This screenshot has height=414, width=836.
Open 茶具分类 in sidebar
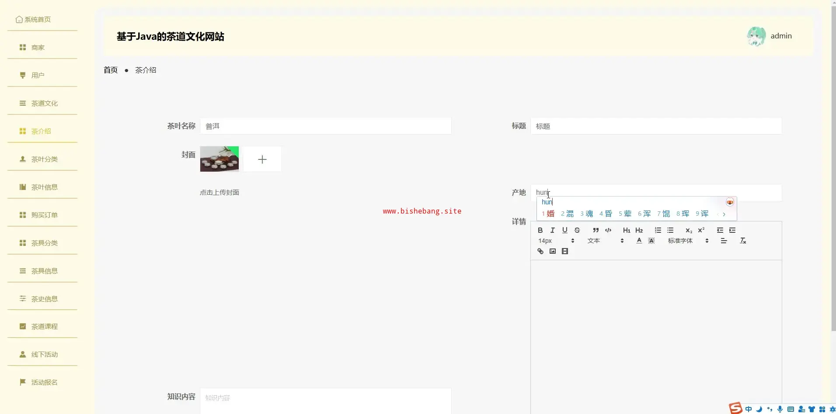42,243
